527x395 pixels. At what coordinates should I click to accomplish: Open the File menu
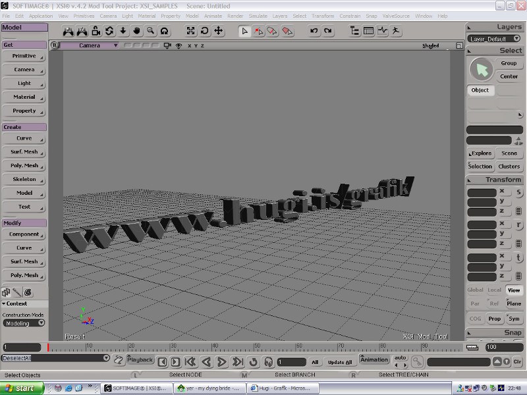(6, 16)
